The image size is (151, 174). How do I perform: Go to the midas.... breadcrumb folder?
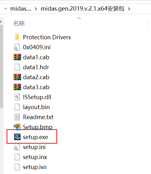pyautogui.click(x=21, y=9)
